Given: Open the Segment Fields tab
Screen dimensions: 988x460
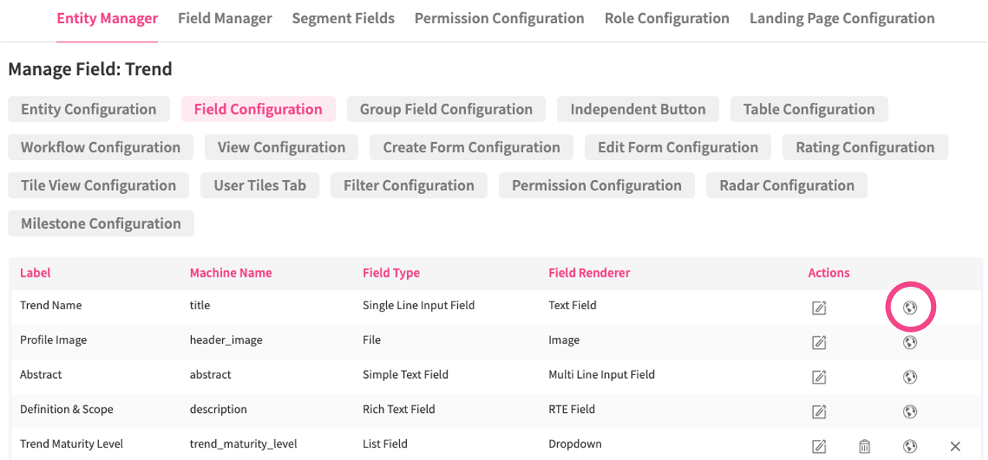Looking at the screenshot, I should click(343, 18).
